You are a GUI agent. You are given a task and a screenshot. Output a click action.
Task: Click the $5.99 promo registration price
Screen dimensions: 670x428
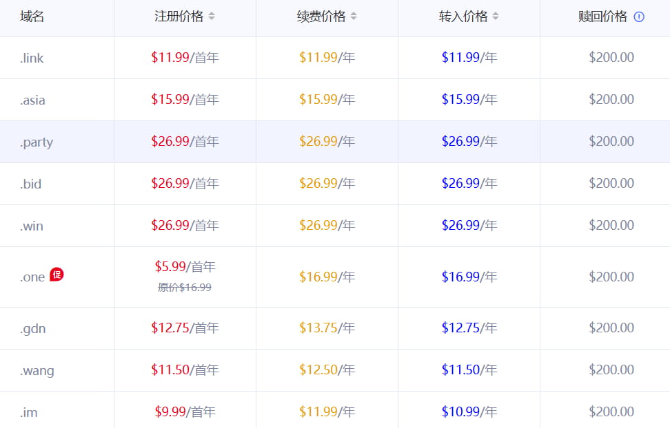(x=170, y=267)
